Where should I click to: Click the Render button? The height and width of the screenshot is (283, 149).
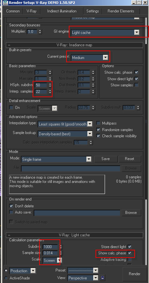coord(135,274)
